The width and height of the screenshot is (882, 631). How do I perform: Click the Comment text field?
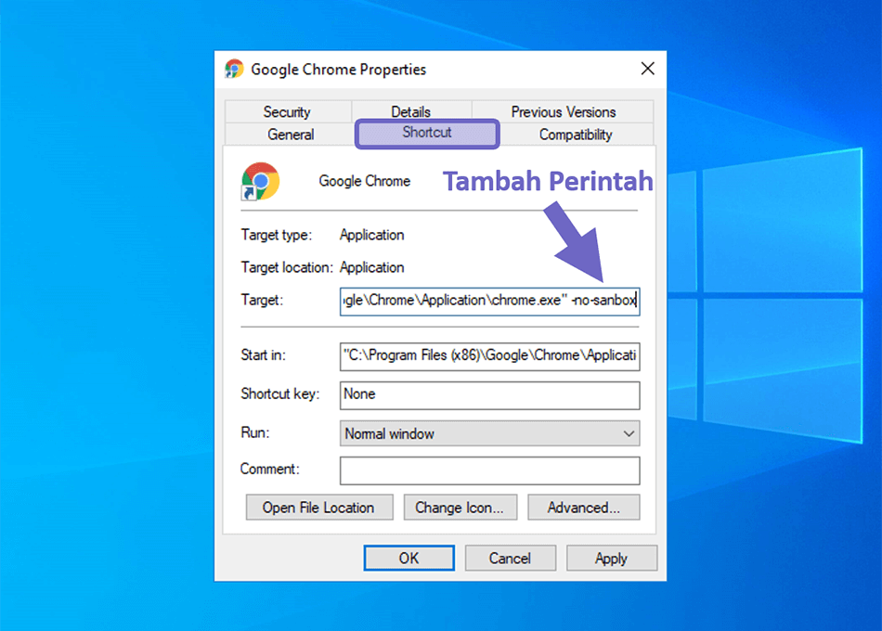click(490, 470)
